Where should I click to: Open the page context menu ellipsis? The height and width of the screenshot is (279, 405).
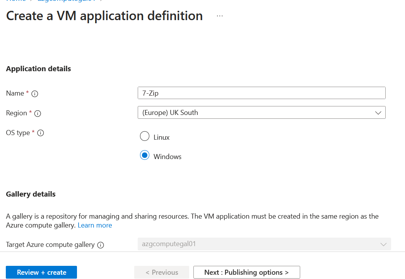[219, 16]
